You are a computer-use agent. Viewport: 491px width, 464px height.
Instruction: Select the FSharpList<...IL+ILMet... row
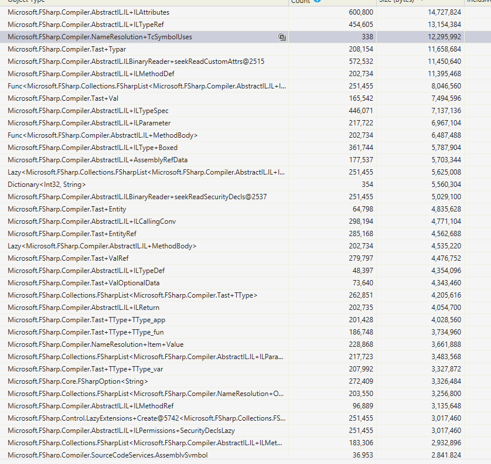pyautogui.click(x=245, y=443)
